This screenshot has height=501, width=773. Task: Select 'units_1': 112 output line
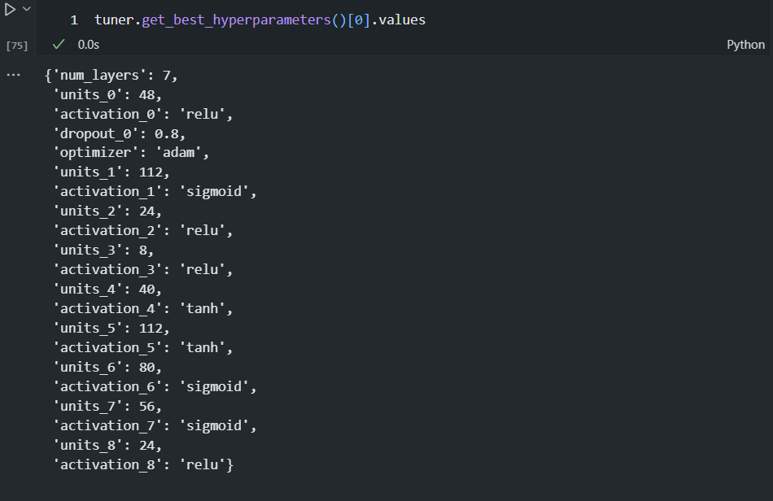(111, 172)
